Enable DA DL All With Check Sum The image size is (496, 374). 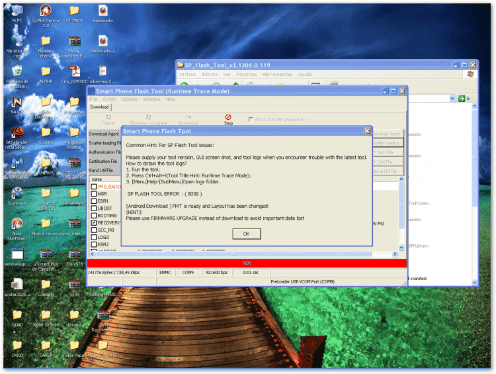click(x=251, y=119)
